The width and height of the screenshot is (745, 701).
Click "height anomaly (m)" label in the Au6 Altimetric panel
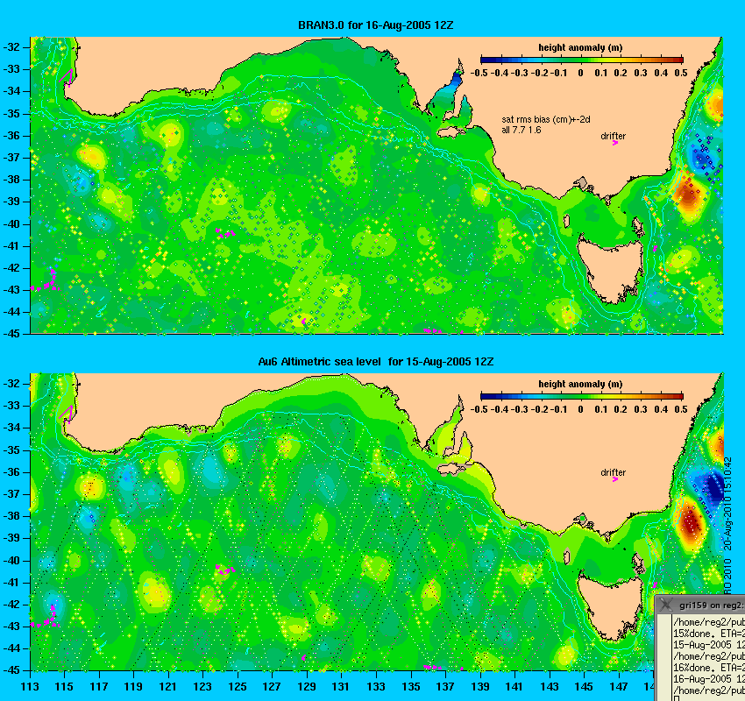[x=580, y=384]
